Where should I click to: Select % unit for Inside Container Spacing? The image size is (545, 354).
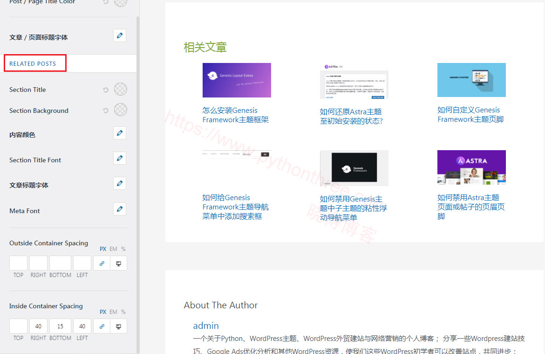tap(123, 312)
